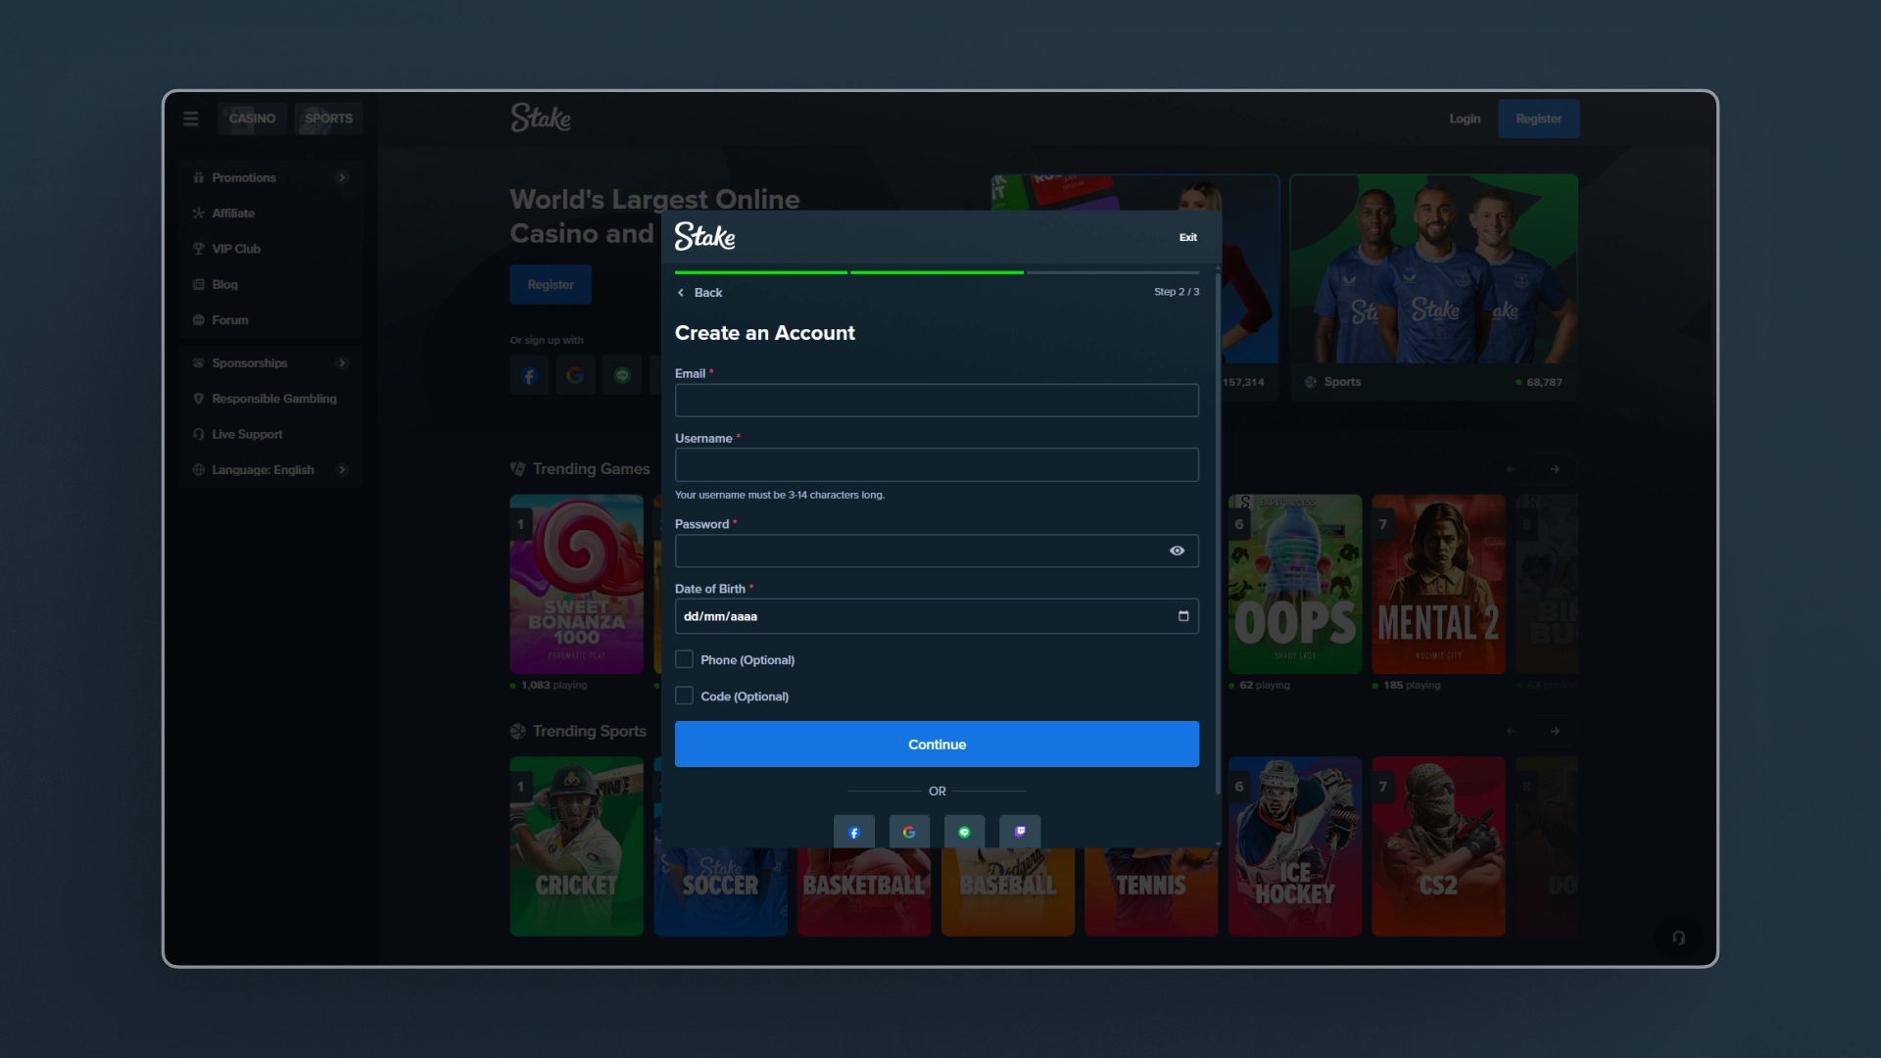Click Register in the header
This screenshot has width=1881, height=1058.
[x=1538, y=119]
